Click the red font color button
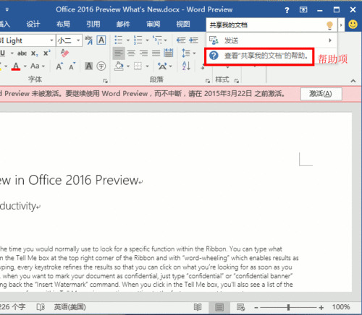The height and width of the screenshot is (315, 362). [x=16, y=66]
